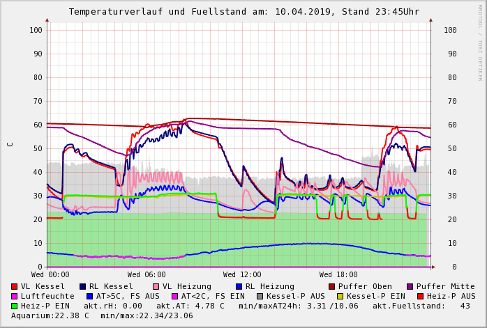Image resolution: width=487 pixels, height=328 pixels.
Task: Select the purple Puffer Mitte legend swatch
Action: click(410, 286)
